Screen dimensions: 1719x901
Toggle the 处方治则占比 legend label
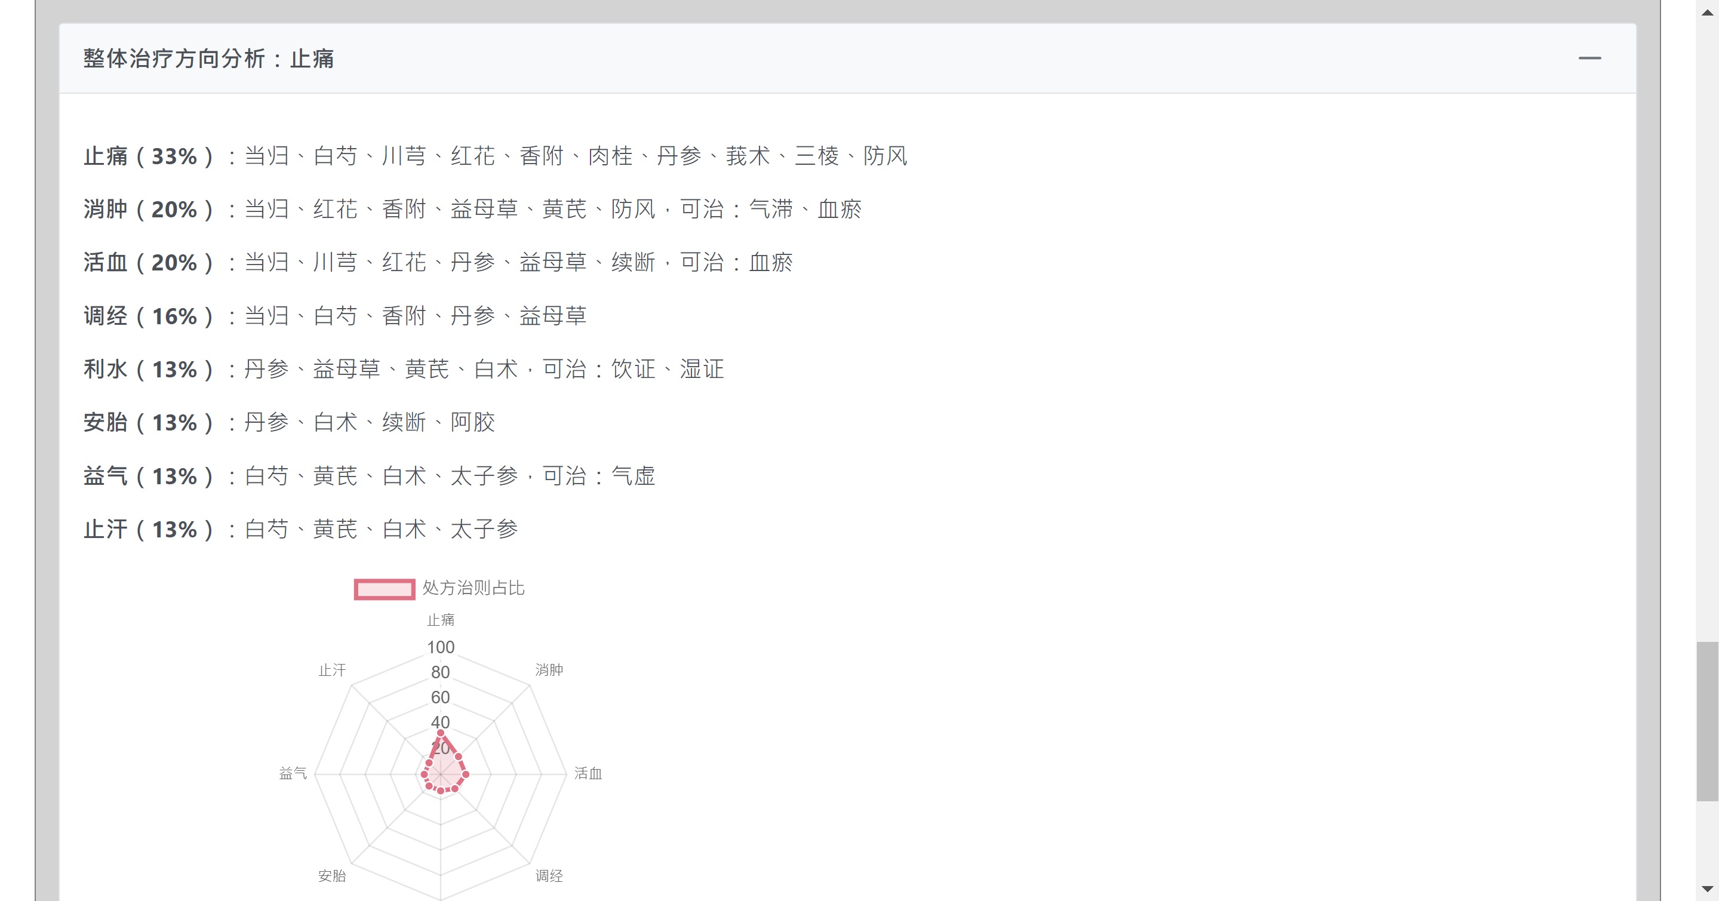pos(473,588)
